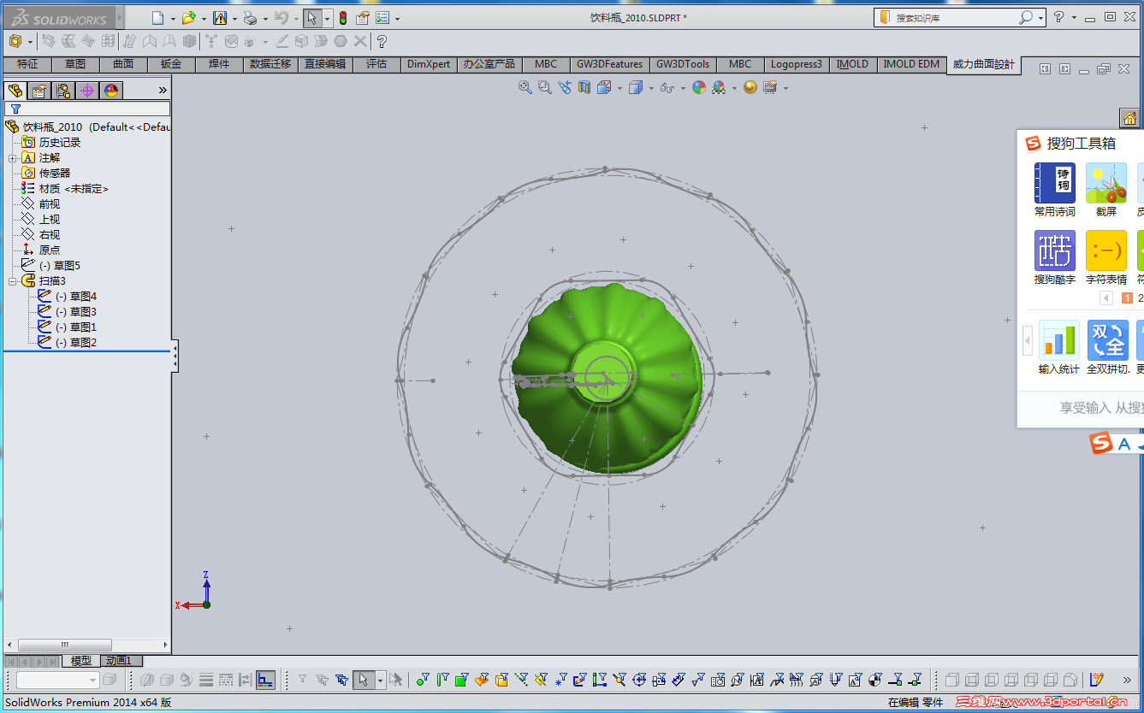The image size is (1144, 713).
Task: Toggle the highlighted icon beside the bottom layer box
Action: point(266,681)
